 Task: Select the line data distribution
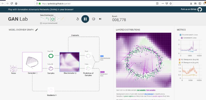tap(42, 19)
